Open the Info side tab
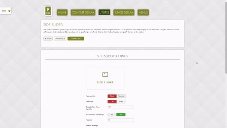The image size is (227, 128). pyautogui.click(x=6, y=11)
